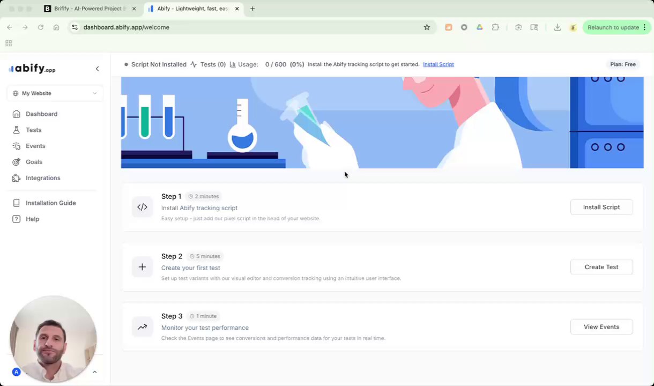Collapse the sidebar with the left chevron
654x386 pixels.
pos(97,69)
